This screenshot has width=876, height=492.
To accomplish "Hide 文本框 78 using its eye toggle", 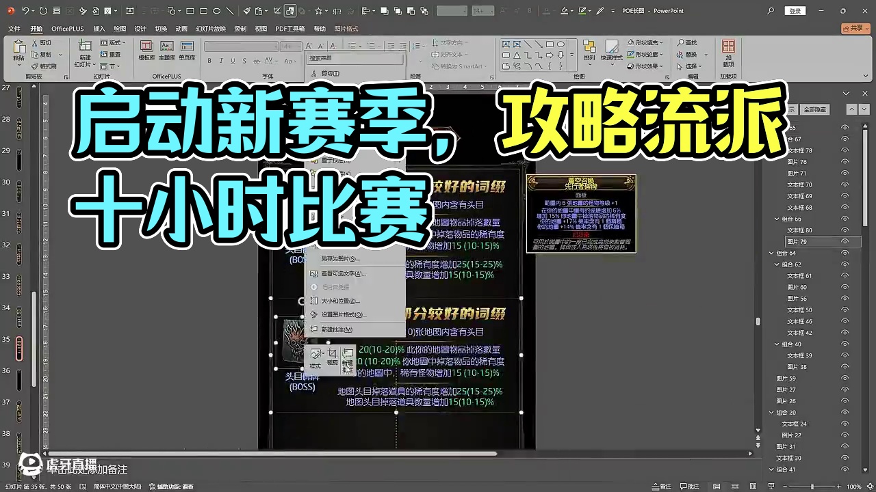I will pos(845,151).
